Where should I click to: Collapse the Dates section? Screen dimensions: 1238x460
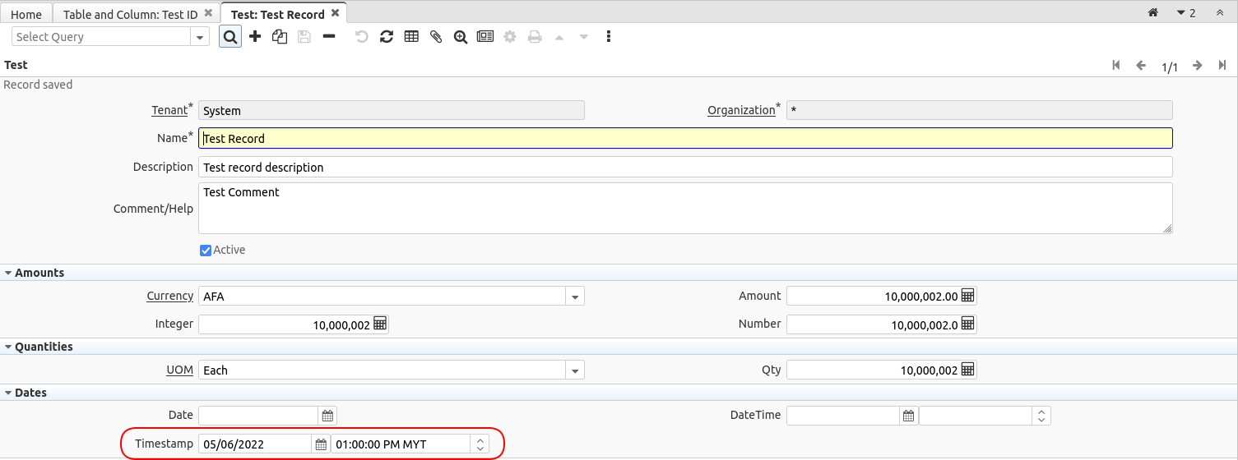pyautogui.click(x=8, y=393)
